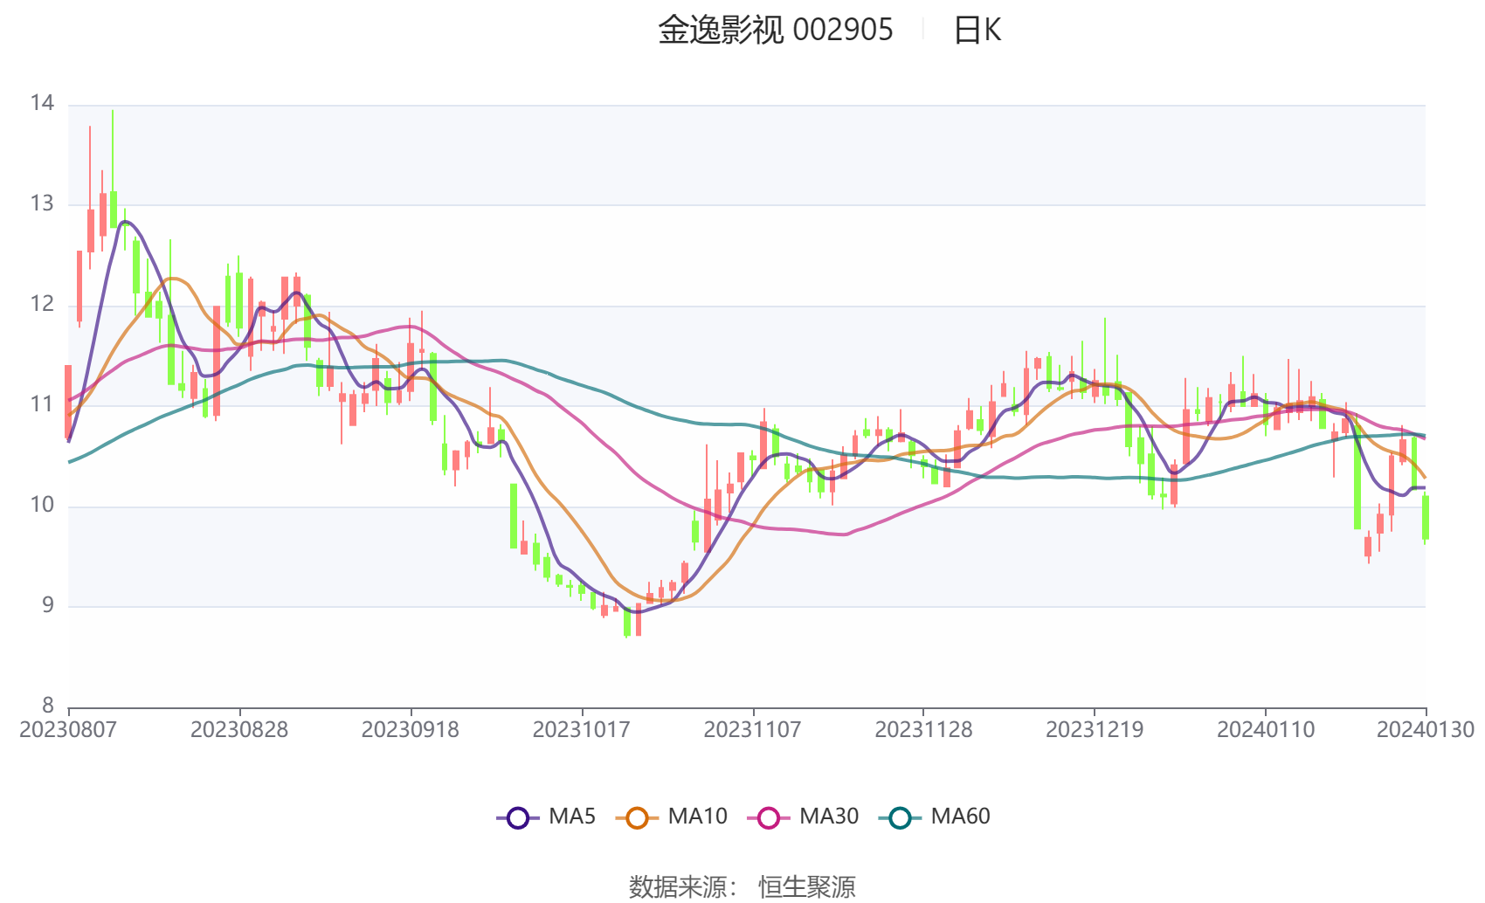Toggle the MA30 series in the legend
The width and height of the screenshot is (1485, 903).
pos(804,817)
